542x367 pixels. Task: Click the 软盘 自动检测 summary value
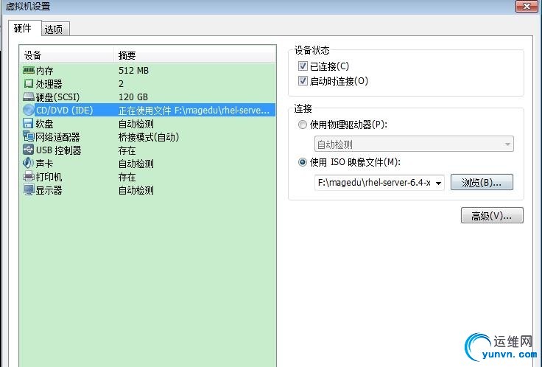click(136, 124)
